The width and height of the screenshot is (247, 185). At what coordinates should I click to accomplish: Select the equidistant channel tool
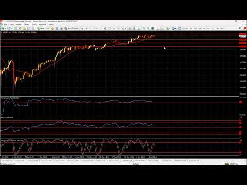tap(105, 28)
